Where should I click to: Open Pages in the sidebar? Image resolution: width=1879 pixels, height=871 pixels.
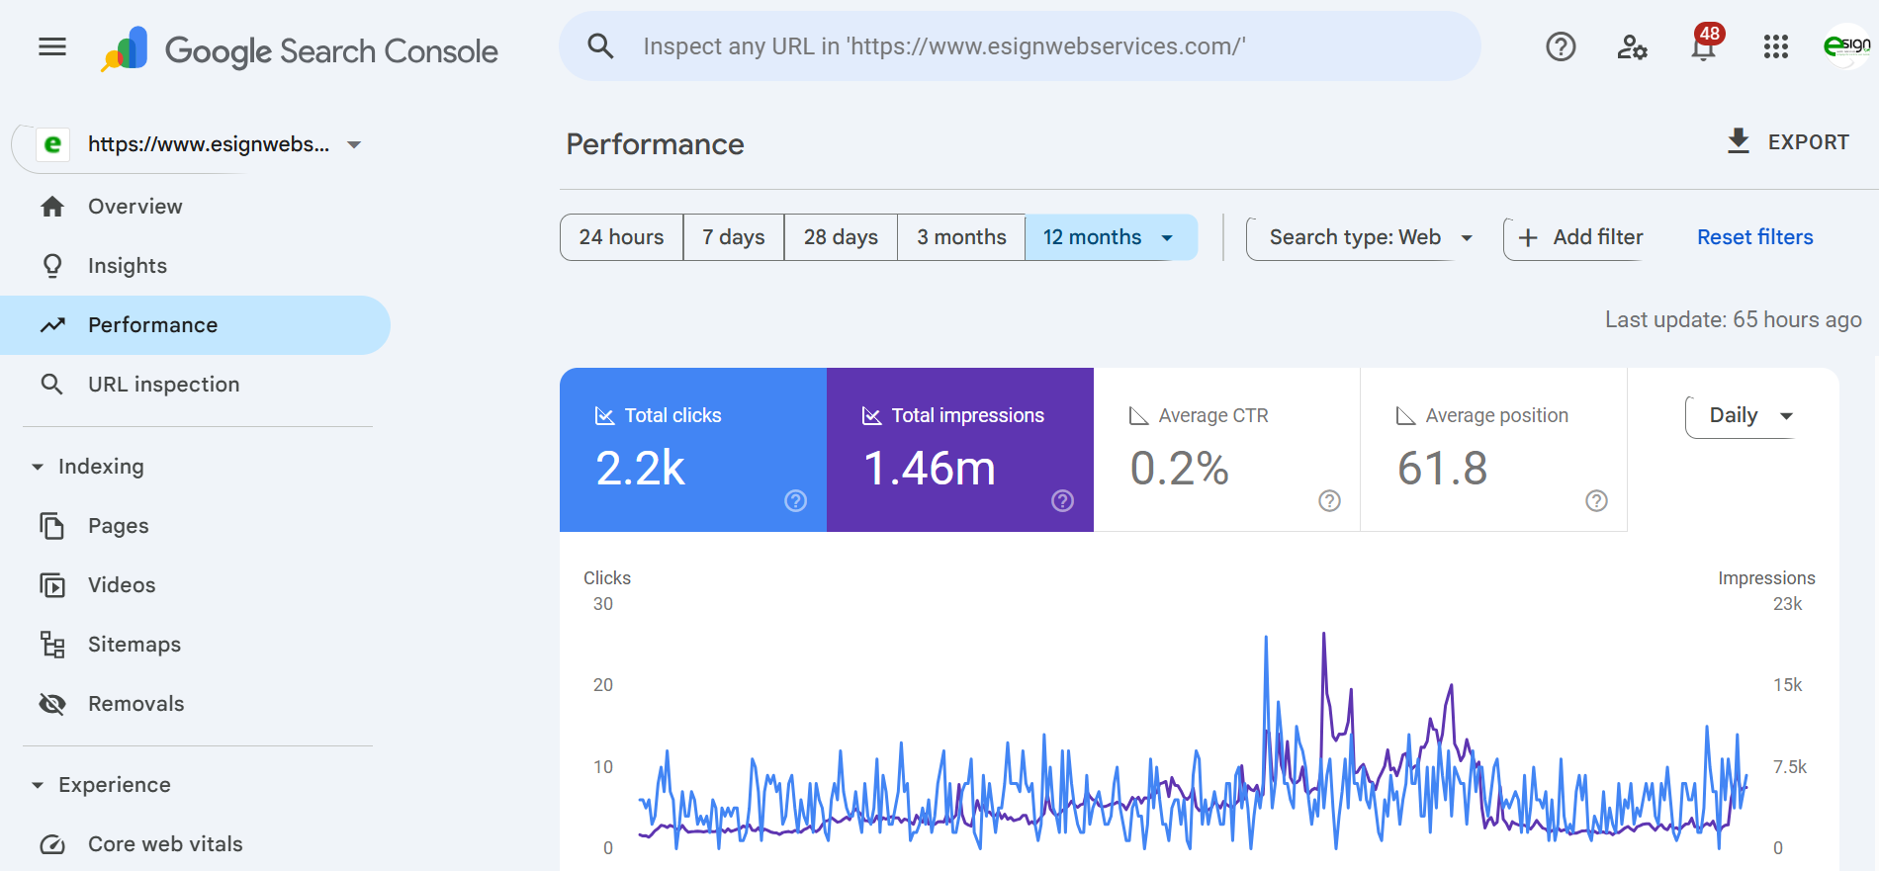click(195, 526)
